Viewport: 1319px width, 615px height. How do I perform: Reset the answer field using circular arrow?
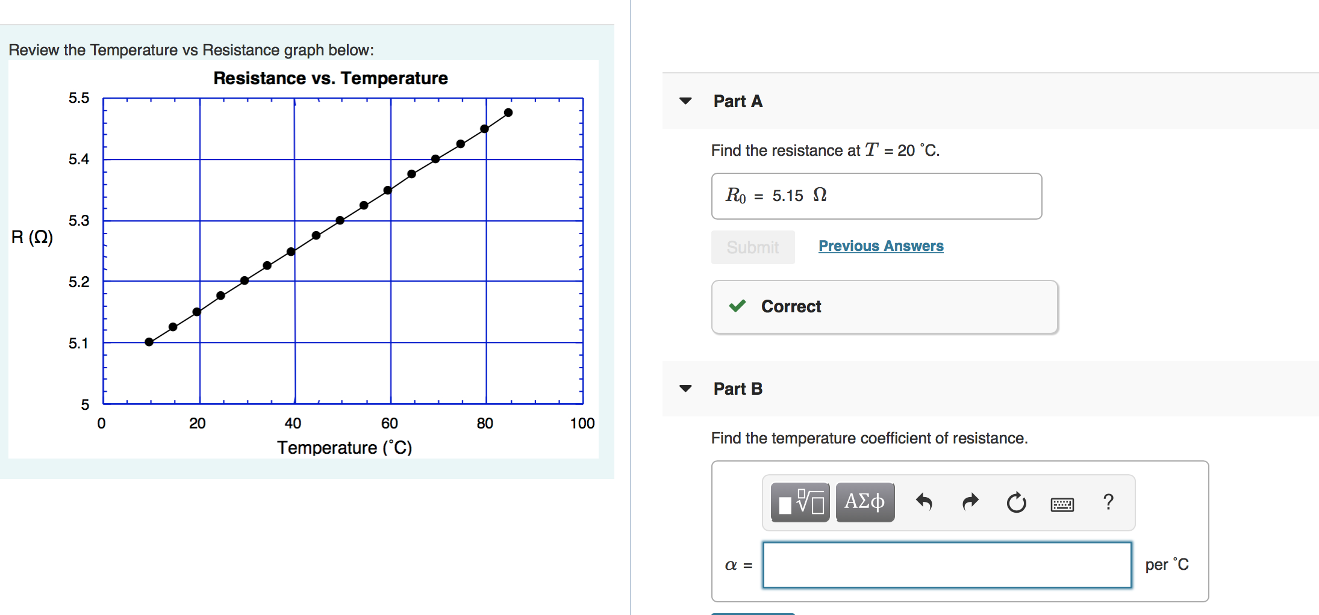click(1015, 502)
